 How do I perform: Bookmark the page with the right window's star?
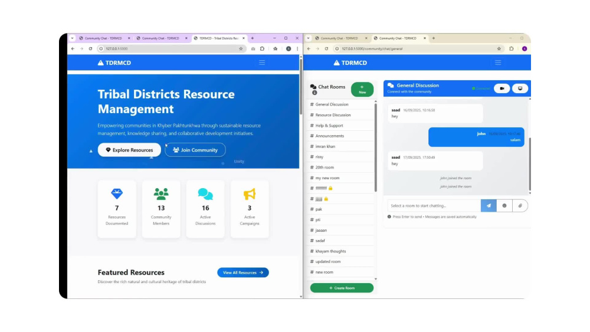[x=499, y=48]
